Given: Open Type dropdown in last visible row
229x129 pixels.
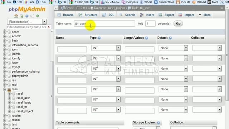Looking at the screenshot, I should pos(106,110).
